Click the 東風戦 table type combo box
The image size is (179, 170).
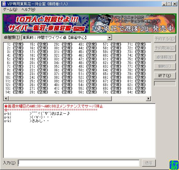67,38
